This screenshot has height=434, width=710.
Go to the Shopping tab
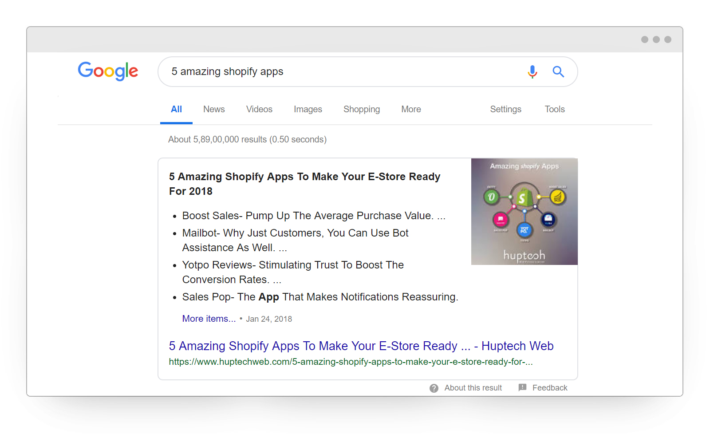(x=361, y=109)
